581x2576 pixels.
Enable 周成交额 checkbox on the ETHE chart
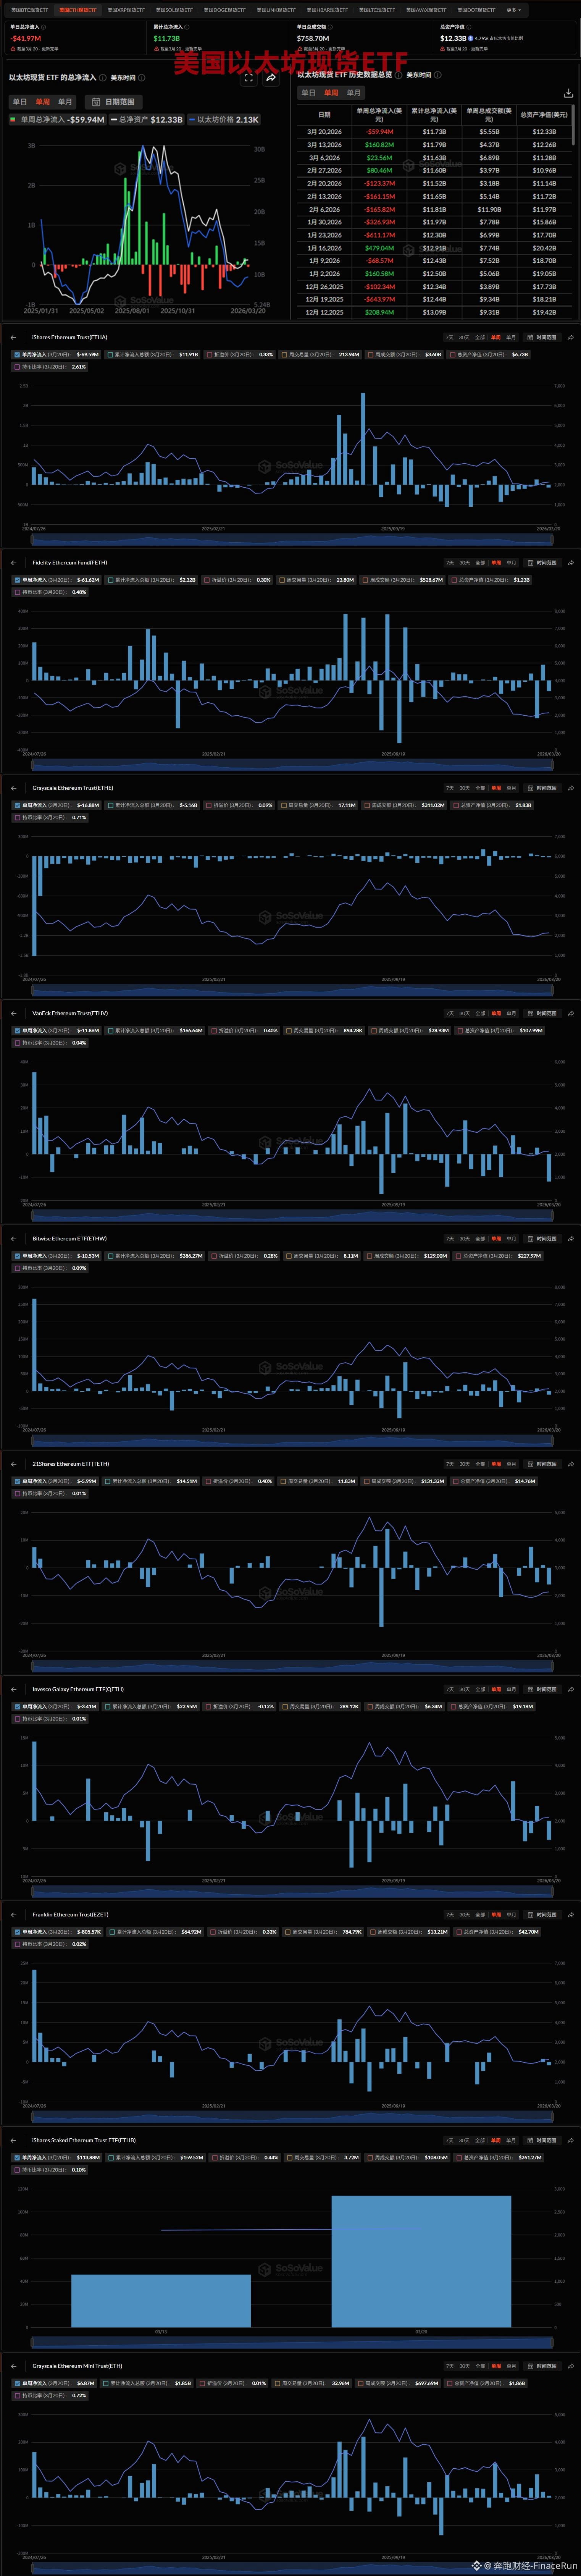click(x=366, y=805)
